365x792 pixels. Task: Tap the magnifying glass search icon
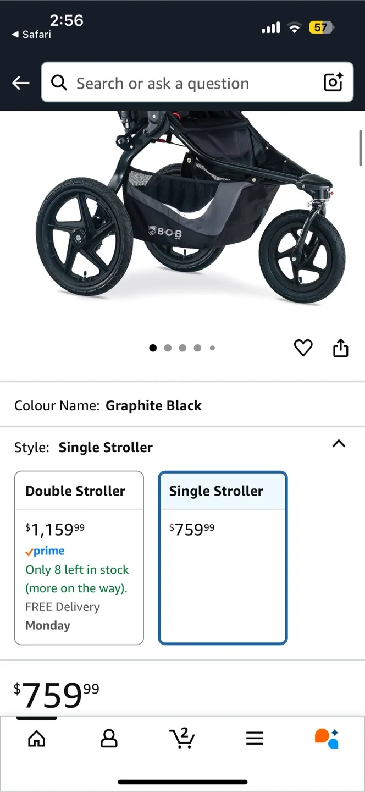point(59,83)
